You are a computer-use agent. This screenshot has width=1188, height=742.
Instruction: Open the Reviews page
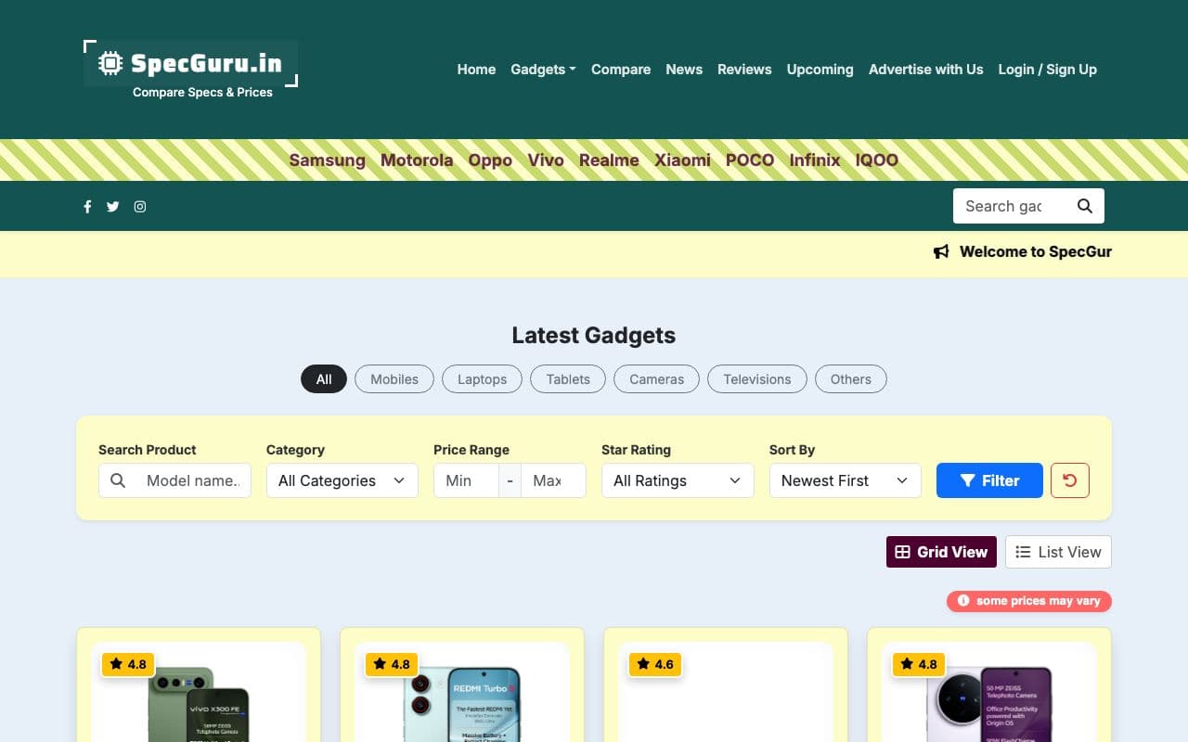[x=744, y=70]
